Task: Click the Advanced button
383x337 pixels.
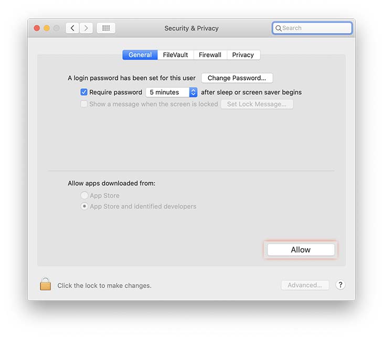Action: (x=305, y=285)
